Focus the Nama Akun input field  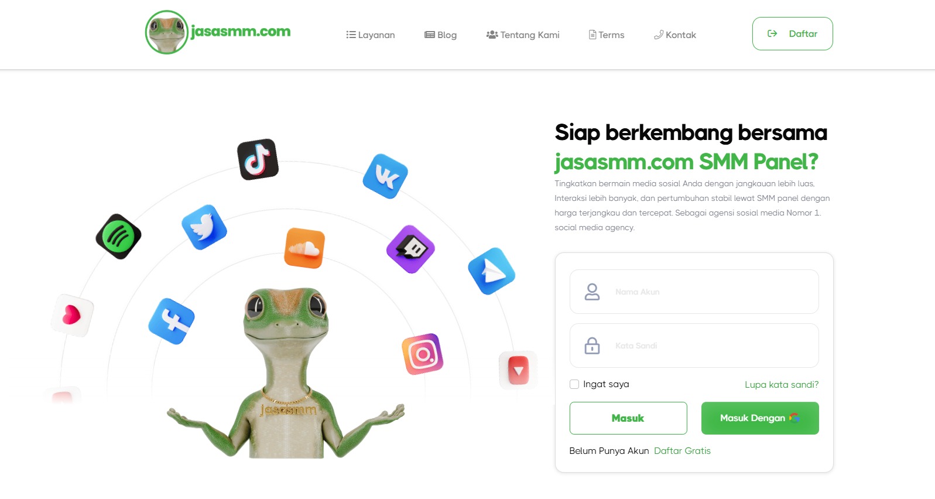pyautogui.click(x=694, y=292)
